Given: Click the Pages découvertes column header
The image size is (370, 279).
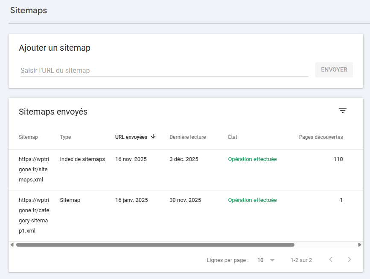Looking at the screenshot, I should tap(321, 137).
